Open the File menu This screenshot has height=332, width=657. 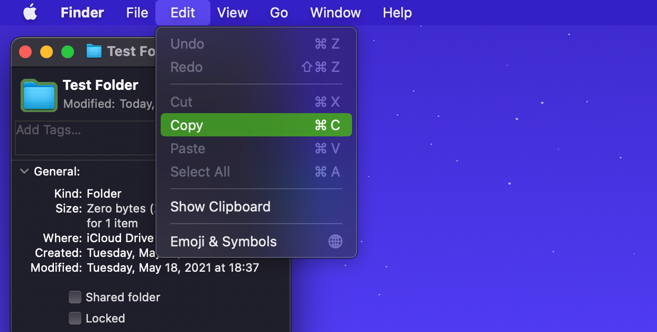137,13
